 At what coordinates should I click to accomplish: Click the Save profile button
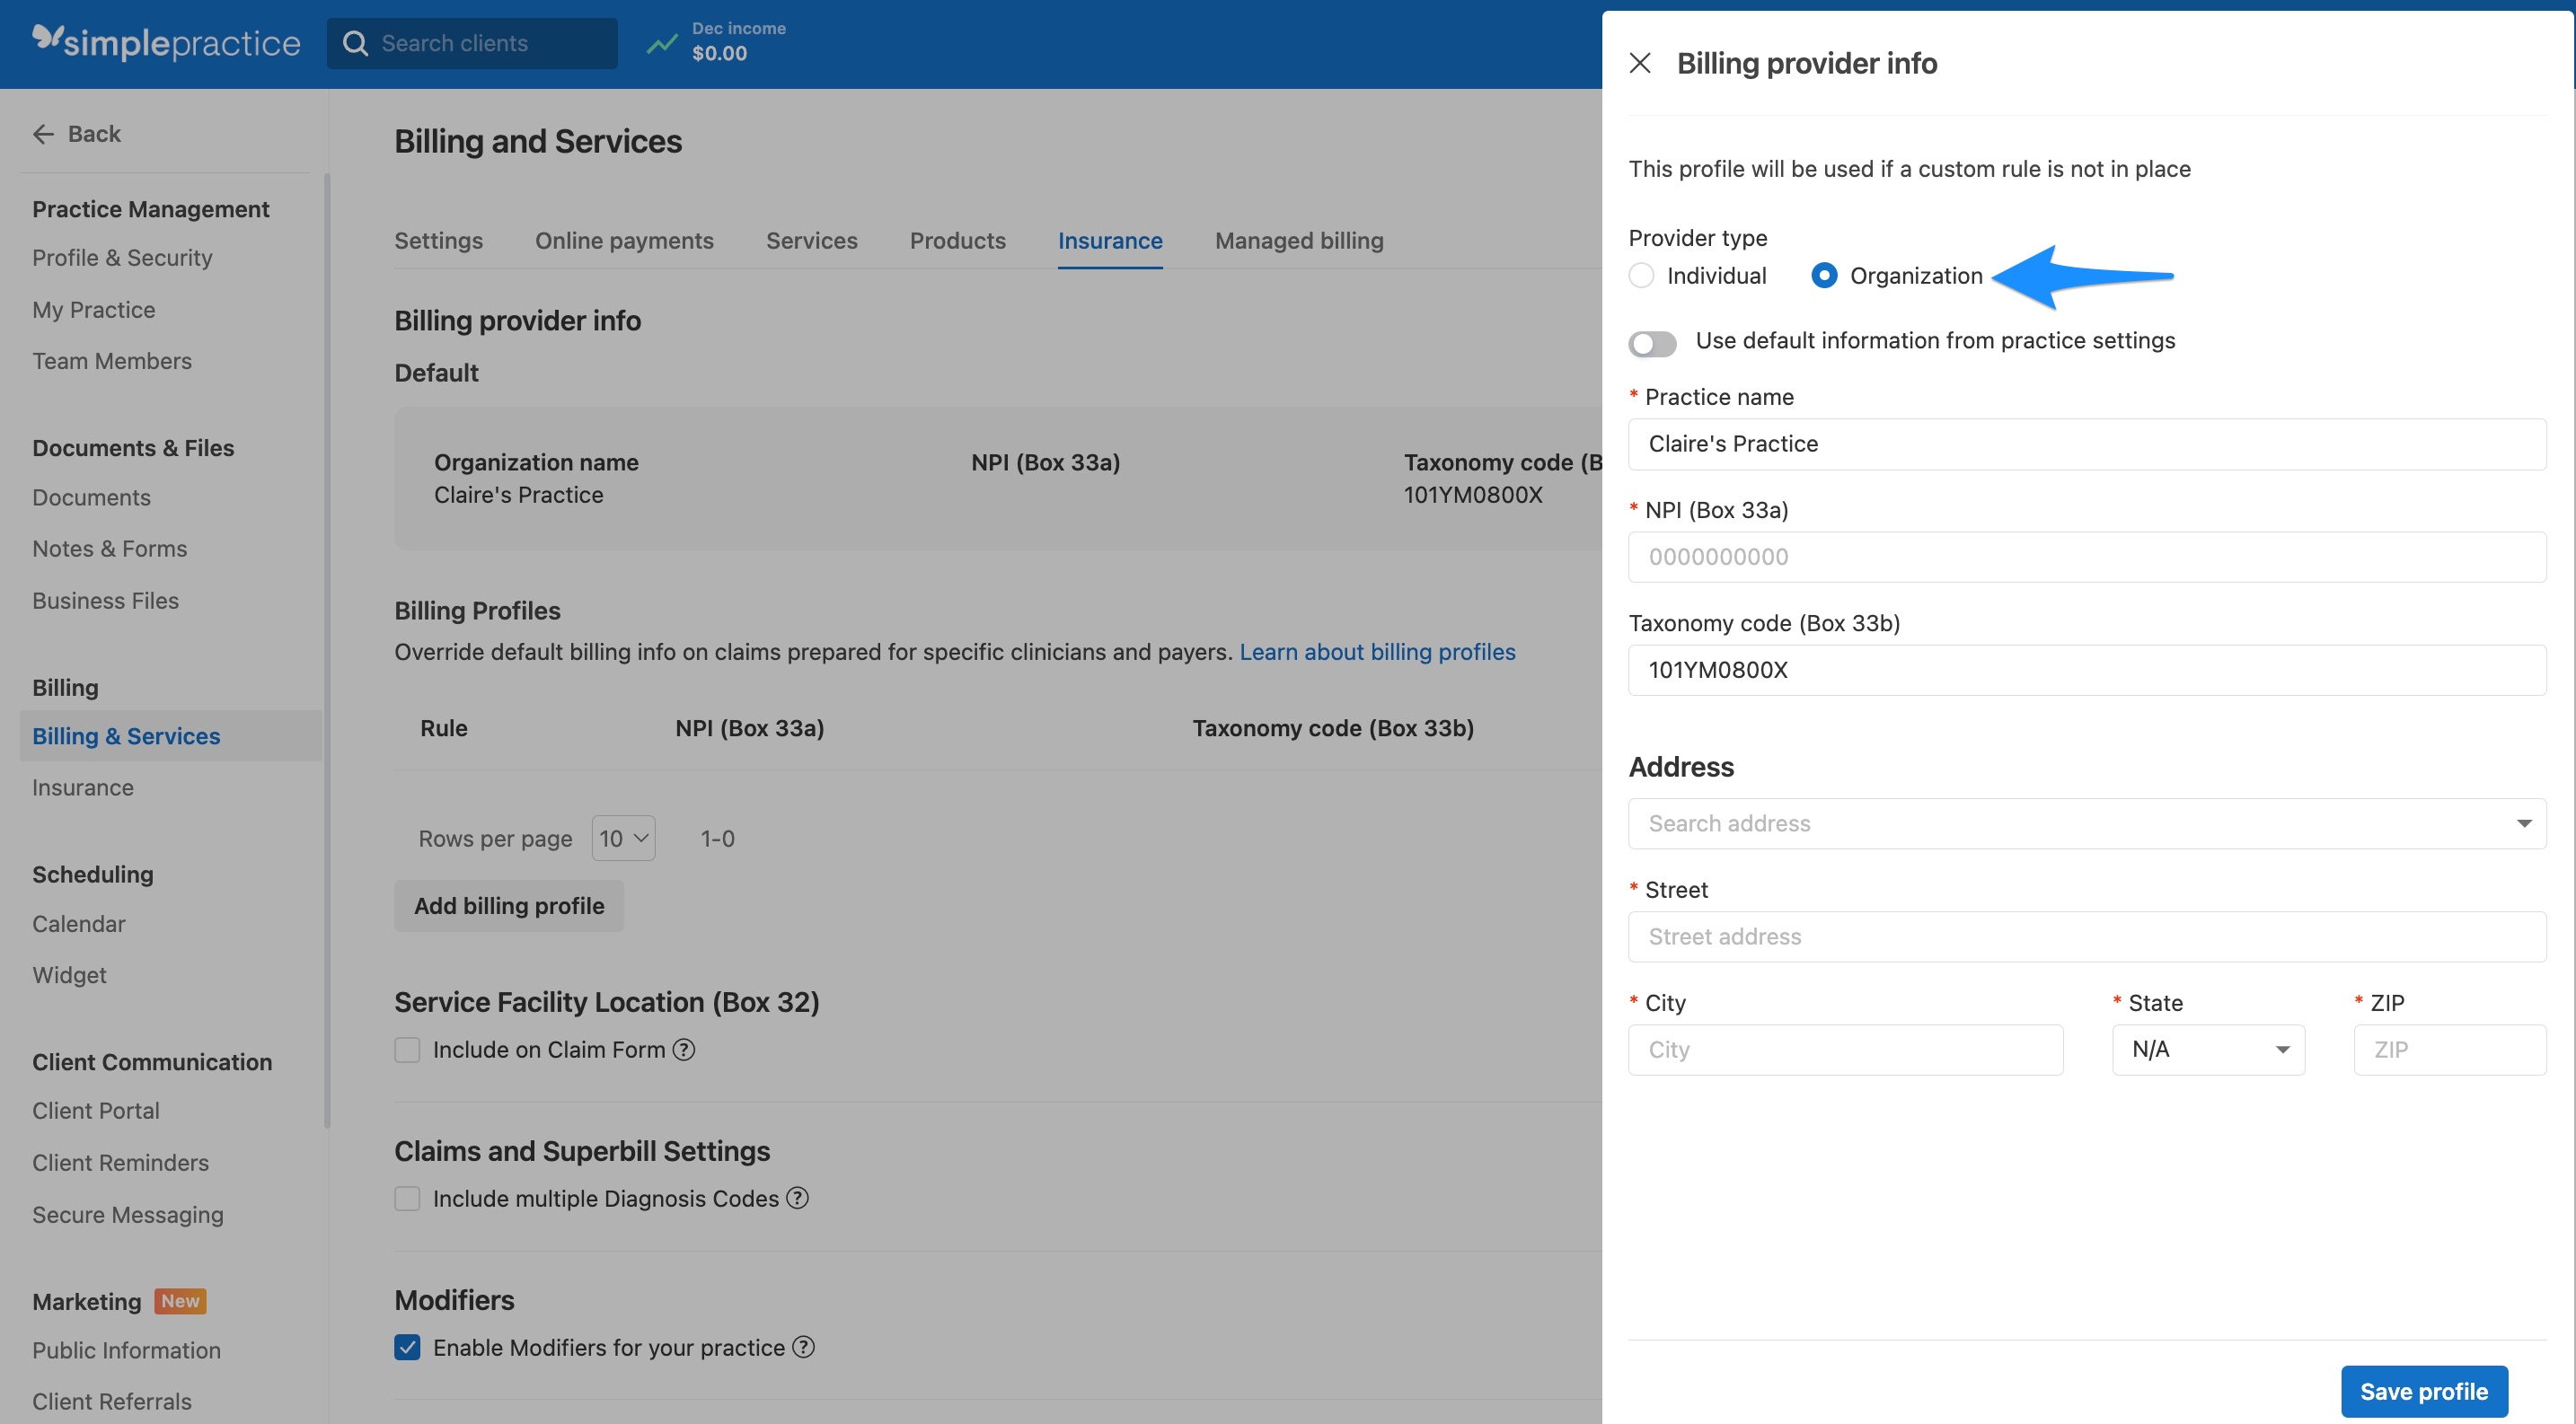point(2423,1390)
